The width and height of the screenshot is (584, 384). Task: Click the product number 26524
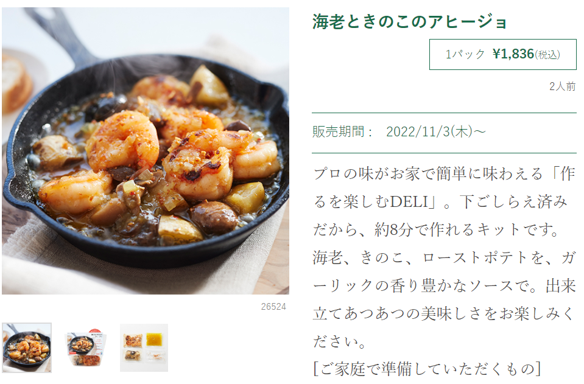(273, 307)
